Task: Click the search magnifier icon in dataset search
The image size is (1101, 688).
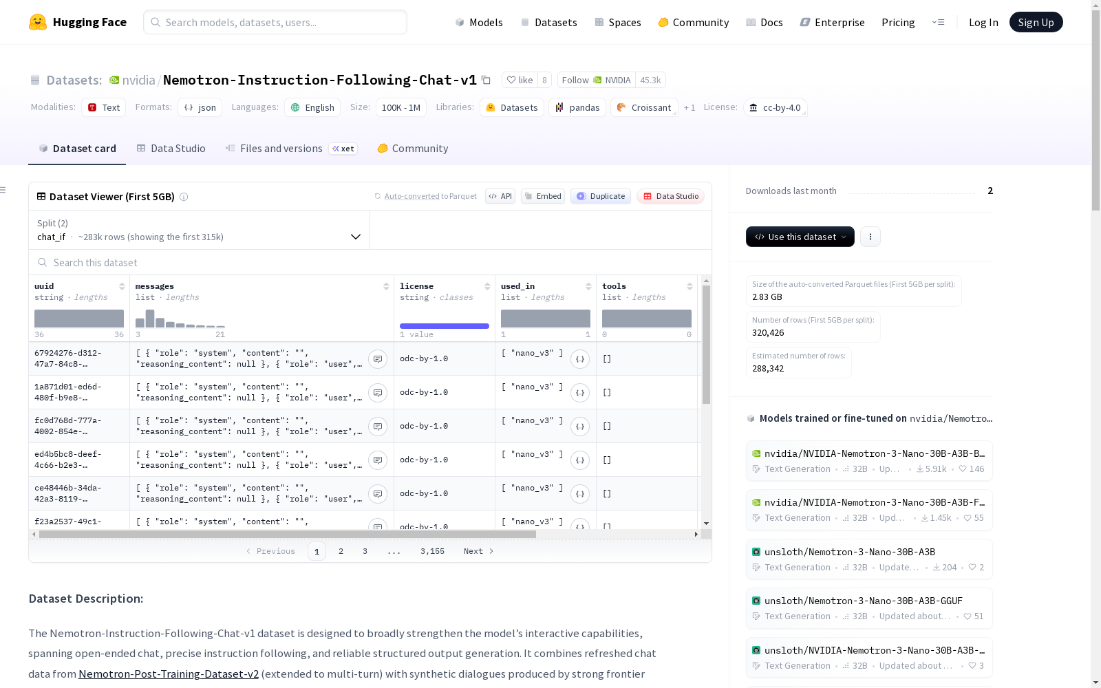Action: click(x=43, y=262)
